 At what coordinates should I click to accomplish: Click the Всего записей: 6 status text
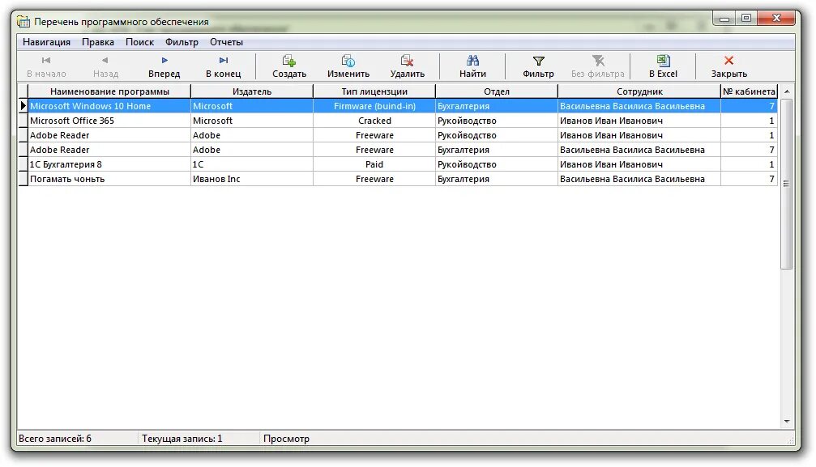[x=55, y=439]
